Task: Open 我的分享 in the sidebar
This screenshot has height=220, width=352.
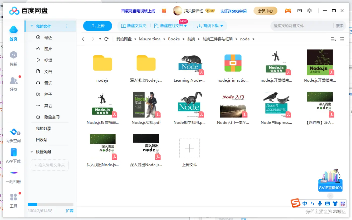Action: click(x=43, y=129)
